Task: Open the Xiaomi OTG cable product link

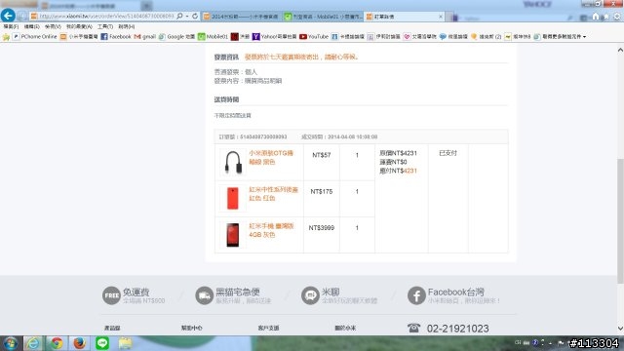Action: 271,158
